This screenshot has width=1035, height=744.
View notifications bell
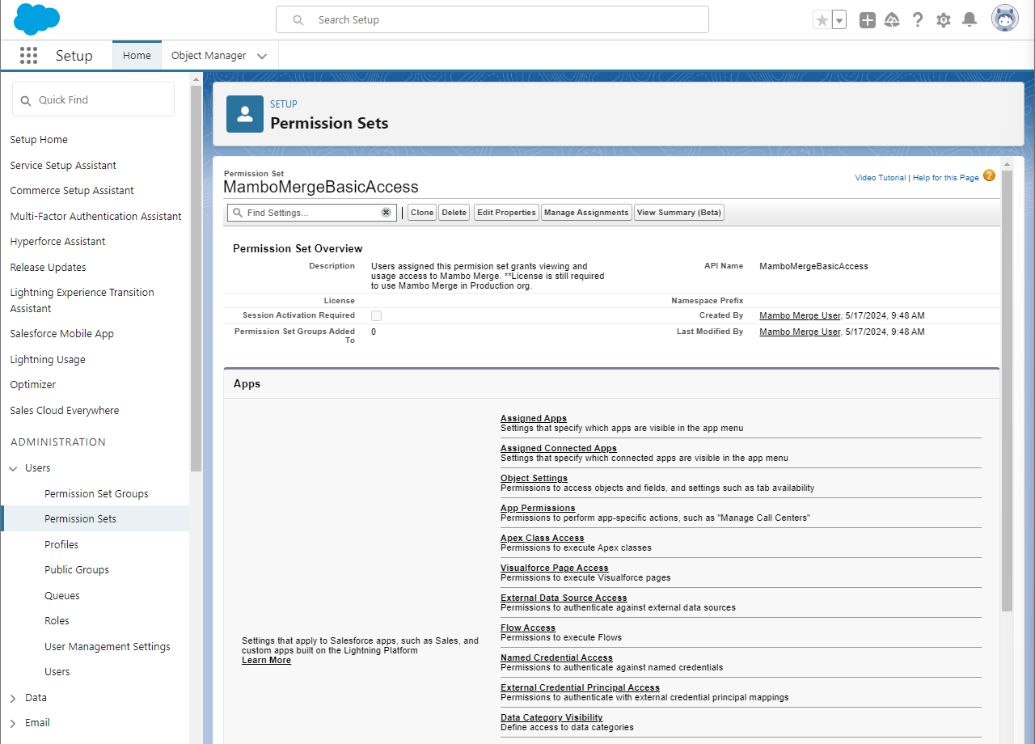[x=969, y=20]
